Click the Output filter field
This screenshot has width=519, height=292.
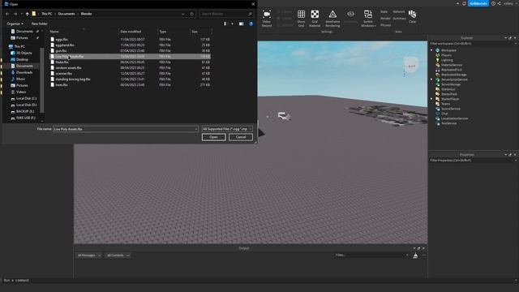371,255
